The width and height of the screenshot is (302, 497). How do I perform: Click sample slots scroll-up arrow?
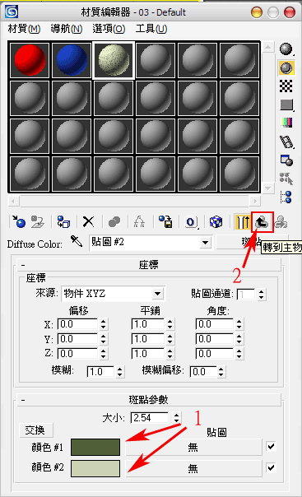[x=267, y=47]
